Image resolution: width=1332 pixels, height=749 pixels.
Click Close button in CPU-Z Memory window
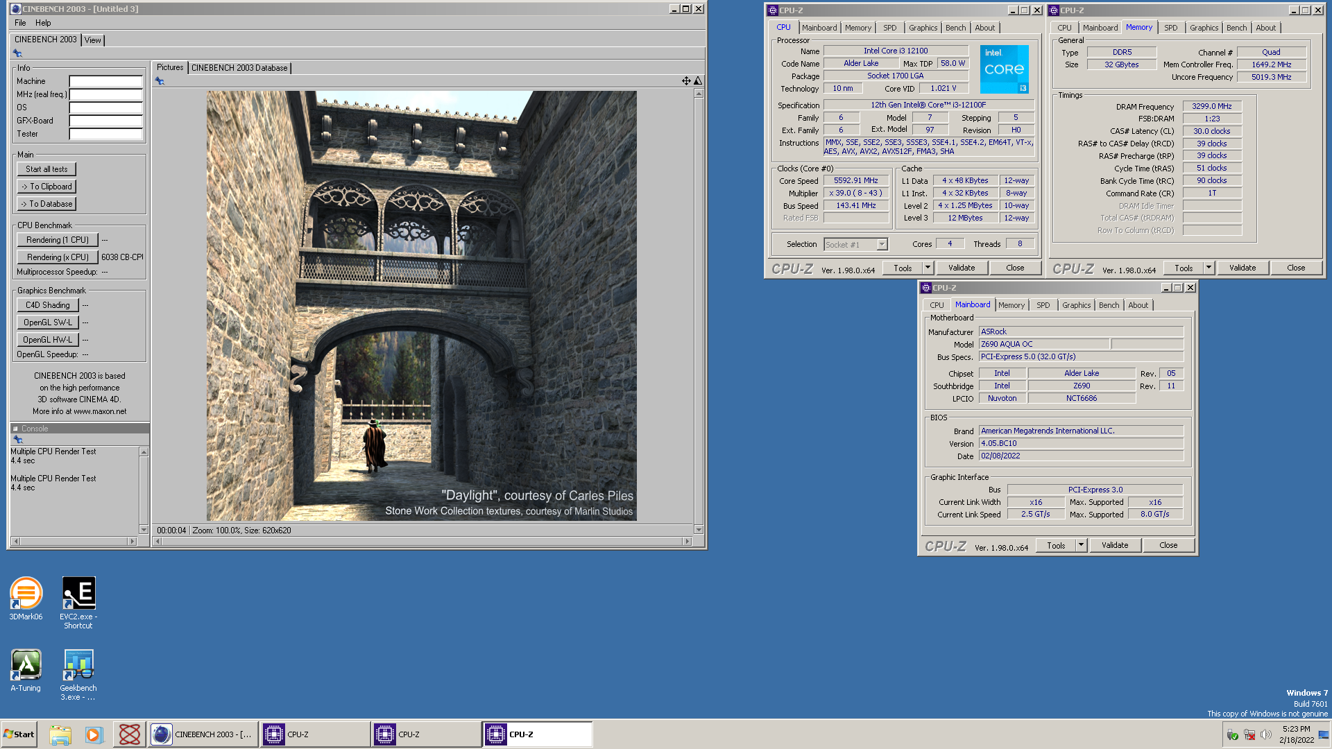tap(1296, 268)
